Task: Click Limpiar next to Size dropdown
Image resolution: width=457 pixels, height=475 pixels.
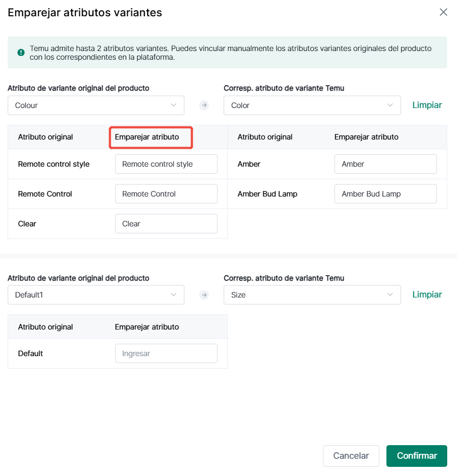Action: coord(427,294)
